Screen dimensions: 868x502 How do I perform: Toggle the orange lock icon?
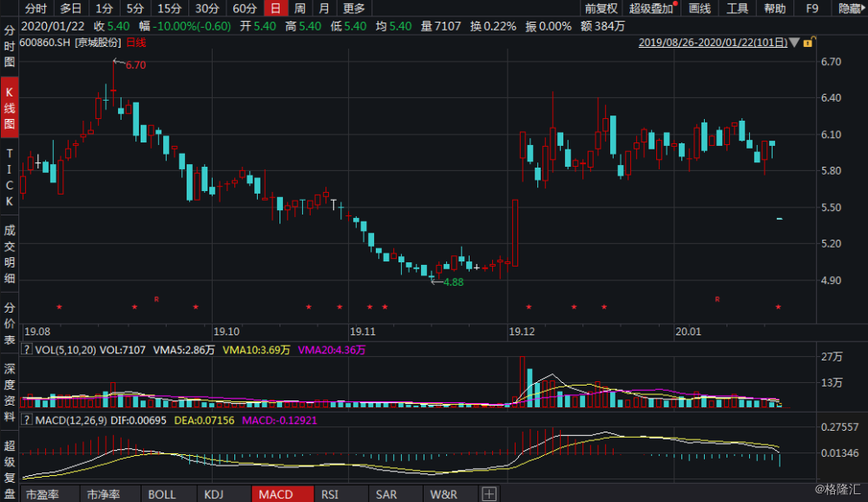click(808, 42)
